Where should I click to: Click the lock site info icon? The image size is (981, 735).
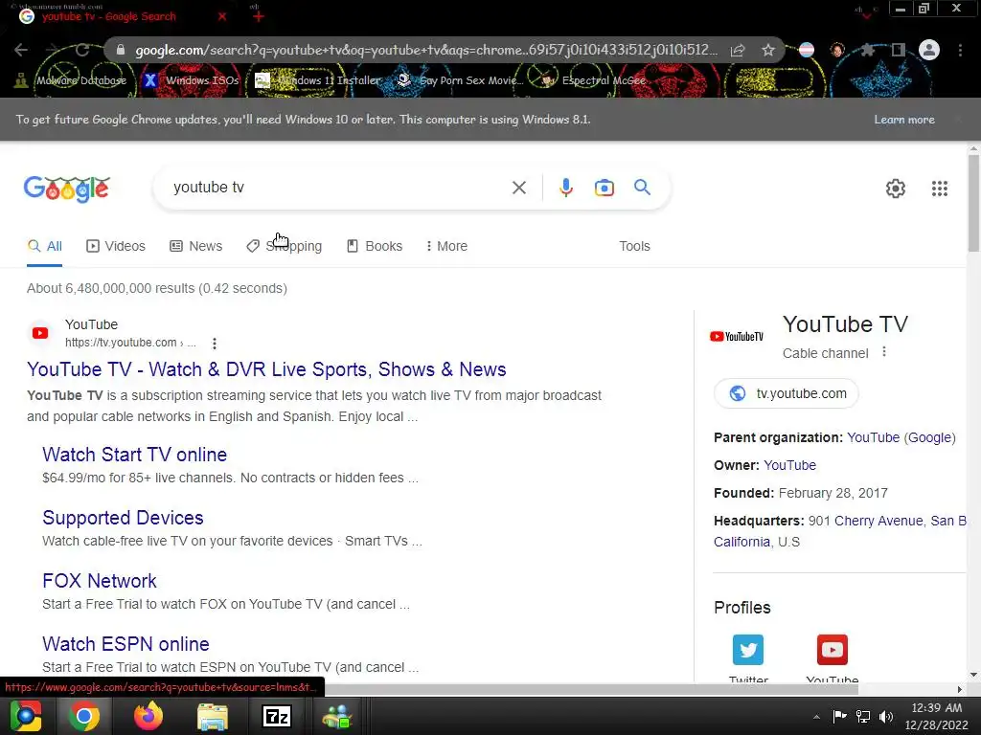tap(121, 50)
